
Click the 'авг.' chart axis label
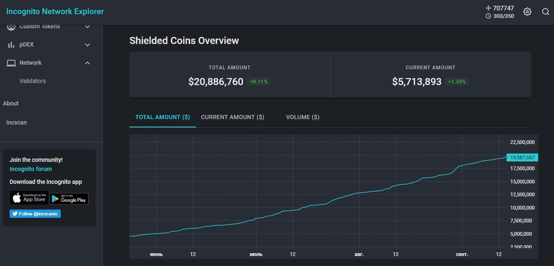pos(359,254)
